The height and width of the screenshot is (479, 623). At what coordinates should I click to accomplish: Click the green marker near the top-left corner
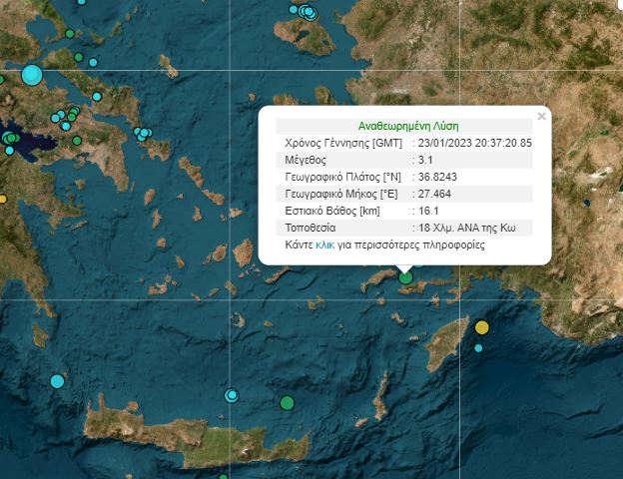coord(70,34)
